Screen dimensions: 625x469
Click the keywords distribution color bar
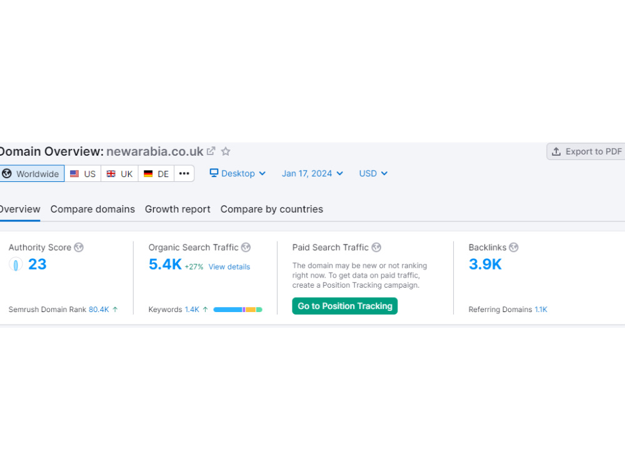click(x=237, y=310)
